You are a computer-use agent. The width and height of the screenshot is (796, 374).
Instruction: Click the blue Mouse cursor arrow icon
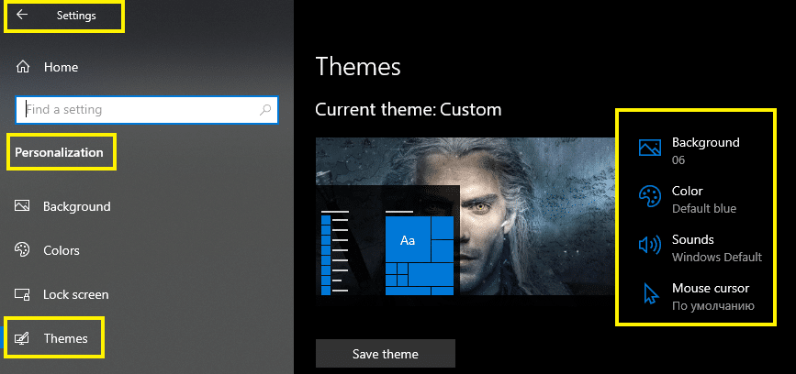[650, 293]
